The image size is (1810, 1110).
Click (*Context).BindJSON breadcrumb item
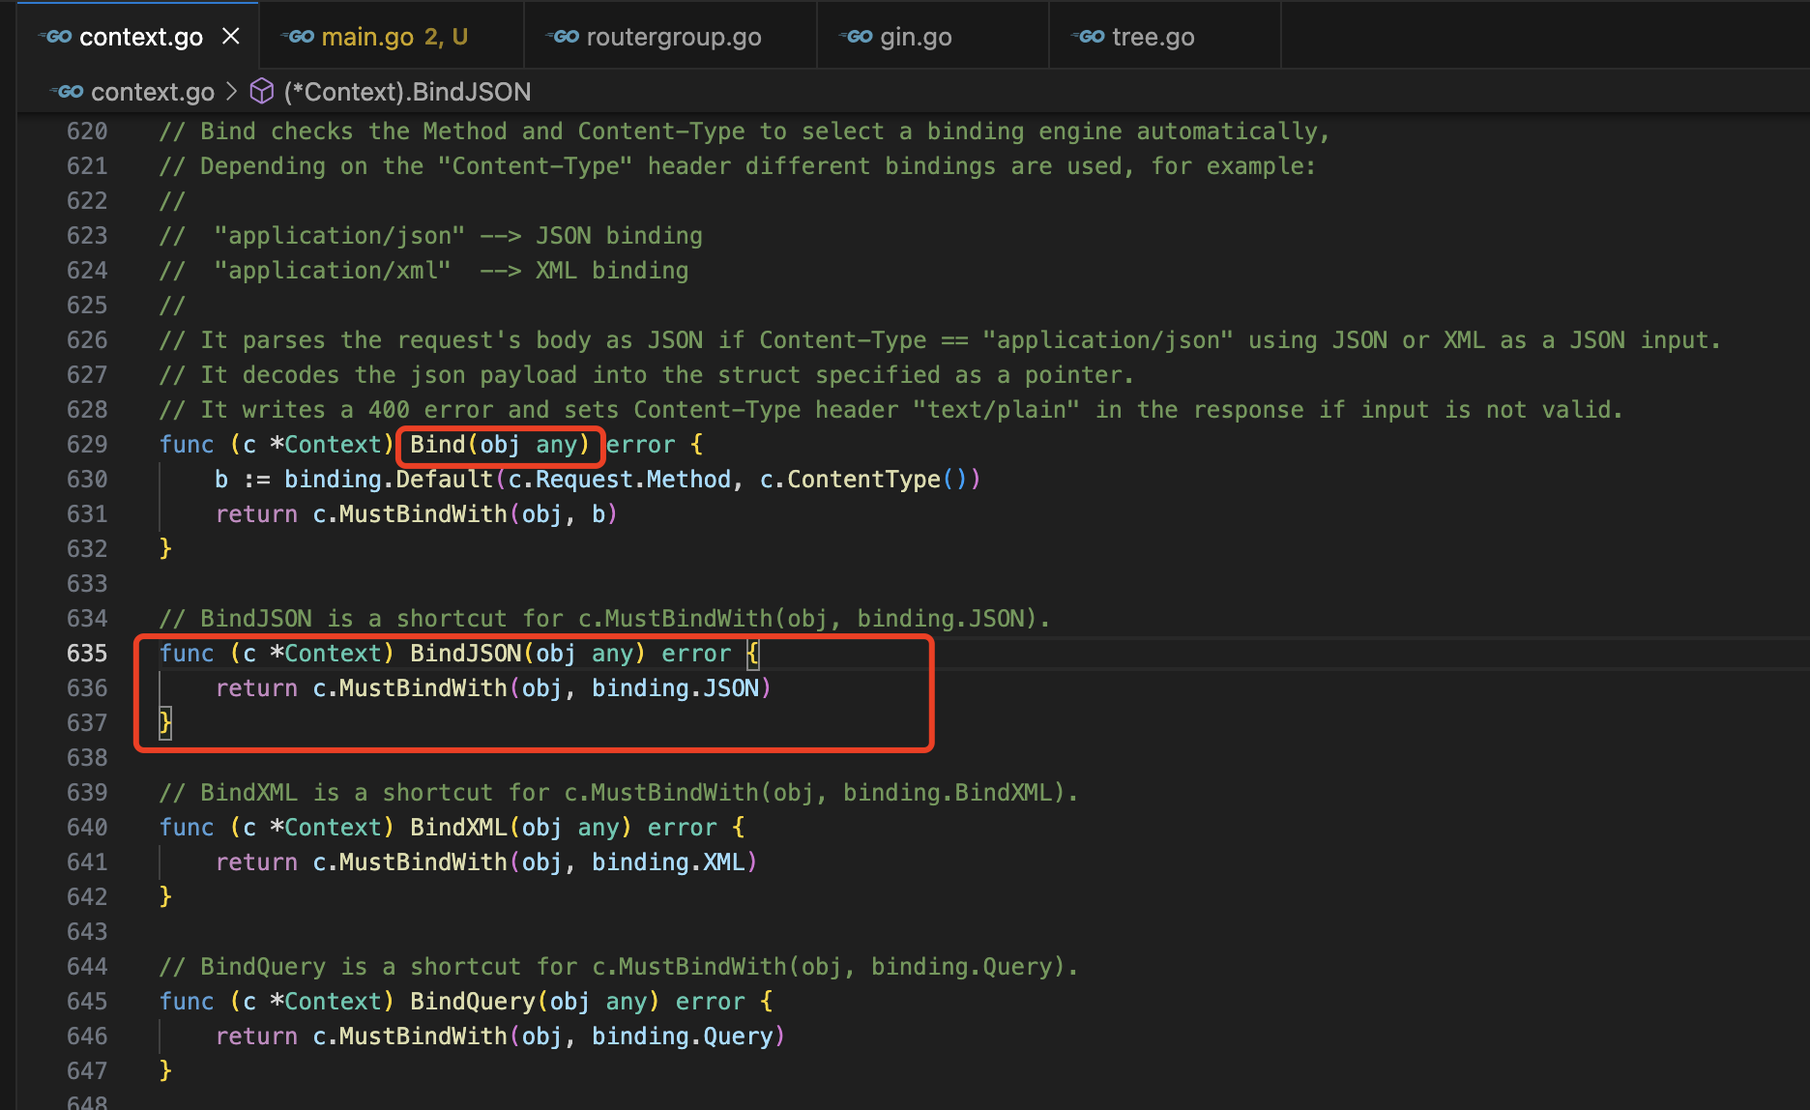coord(407,92)
